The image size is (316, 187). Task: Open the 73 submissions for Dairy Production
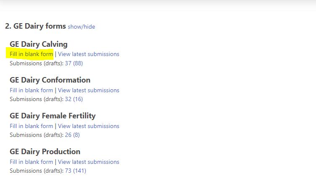68,171
